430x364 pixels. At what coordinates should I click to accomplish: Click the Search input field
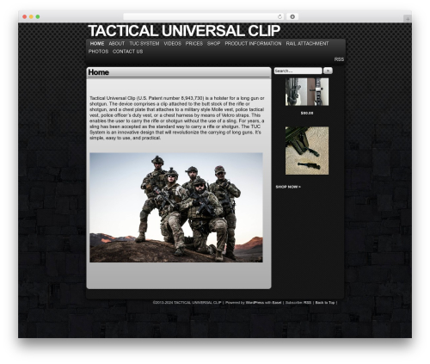[x=298, y=71]
